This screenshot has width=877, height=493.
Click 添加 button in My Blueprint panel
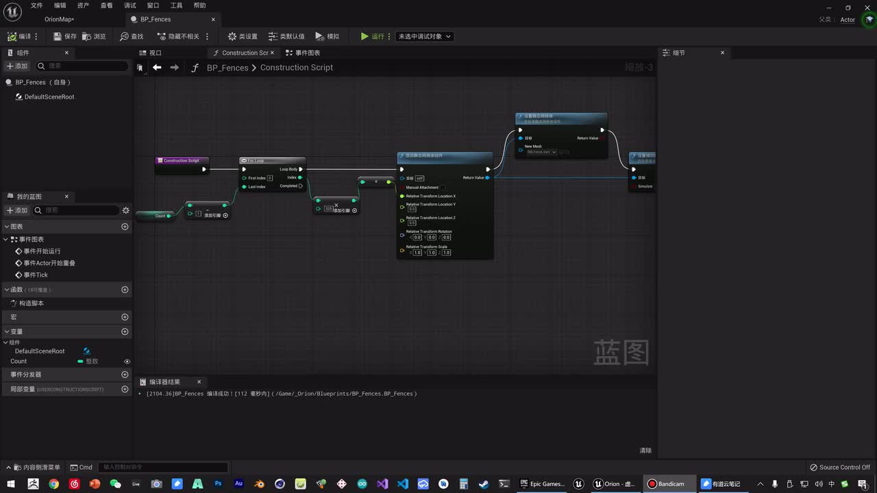click(x=17, y=210)
